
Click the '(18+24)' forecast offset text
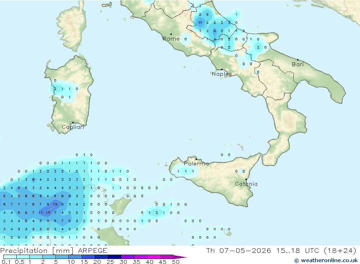point(340,250)
